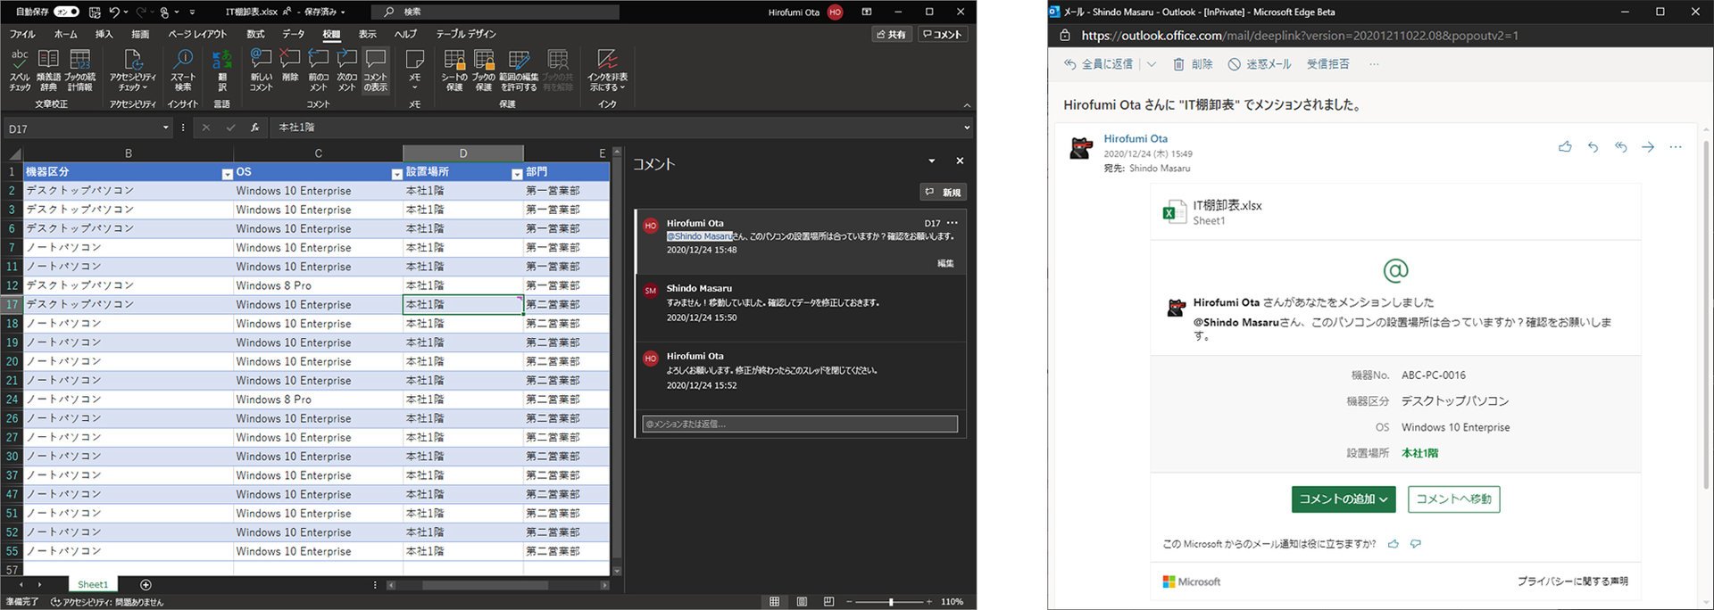Switch to 挿入 ribbon tab

pos(104,34)
